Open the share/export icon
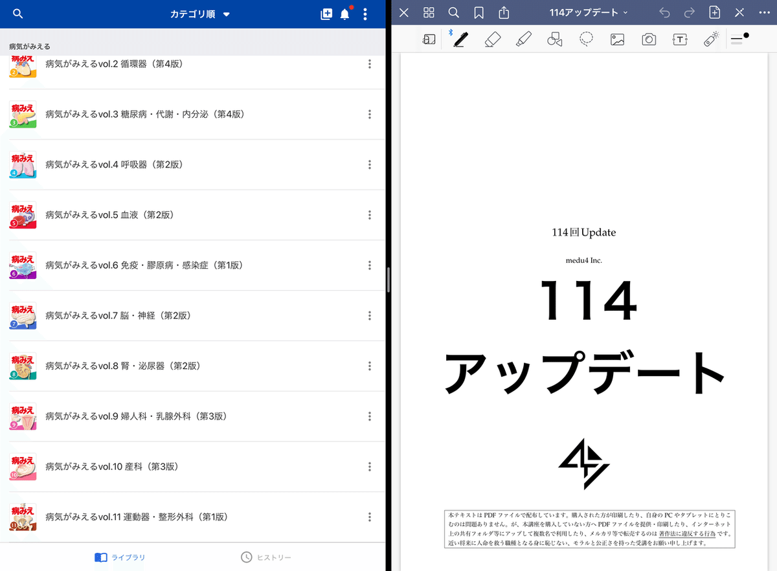The width and height of the screenshot is (777, 571). pos(504,12)
